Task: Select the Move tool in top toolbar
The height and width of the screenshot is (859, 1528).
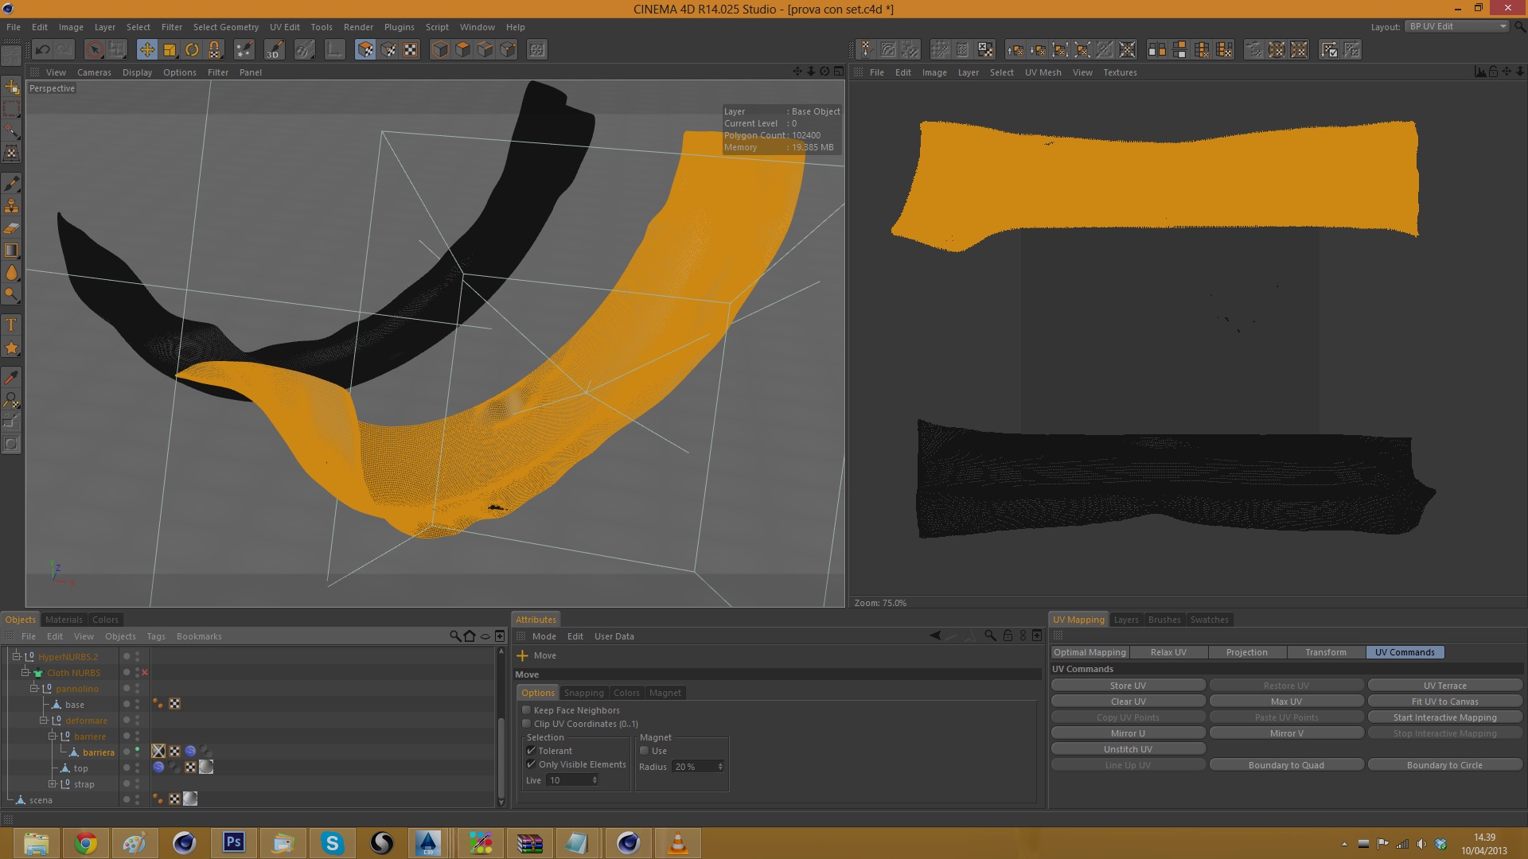Action: tap(147, 50)
